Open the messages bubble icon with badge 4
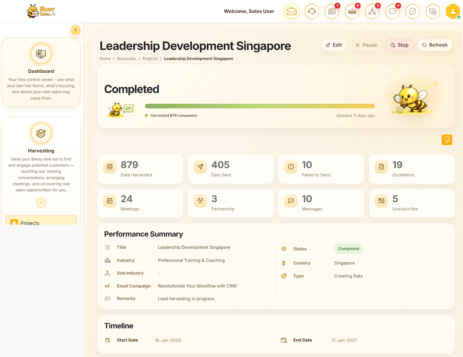The height and width of the screenshot is (357, 463). [x=393, y=11]
